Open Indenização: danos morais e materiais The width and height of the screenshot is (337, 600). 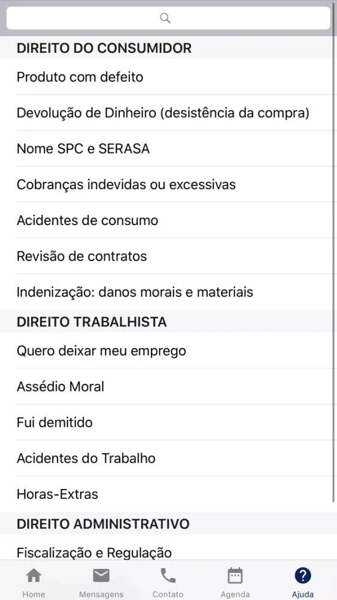(168, 292)
